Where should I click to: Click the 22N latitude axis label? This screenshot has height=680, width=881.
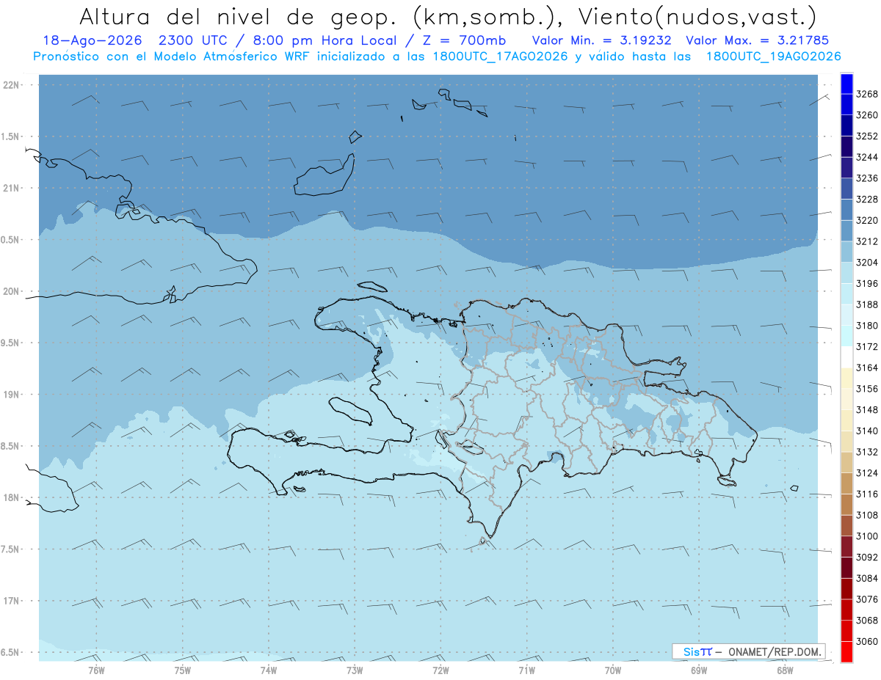[x=12, y=85]
